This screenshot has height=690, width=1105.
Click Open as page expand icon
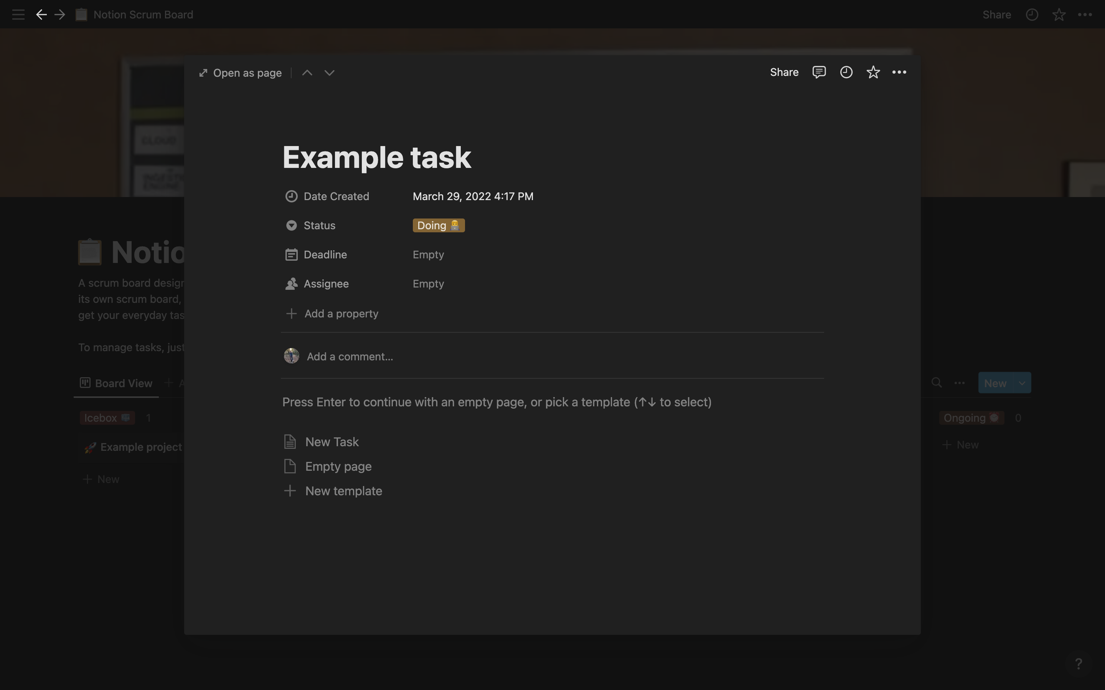(204, 73)
